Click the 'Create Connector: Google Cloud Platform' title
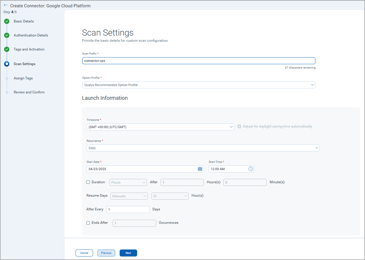Screen dimensions: 365x260 (x=50, y=6)
